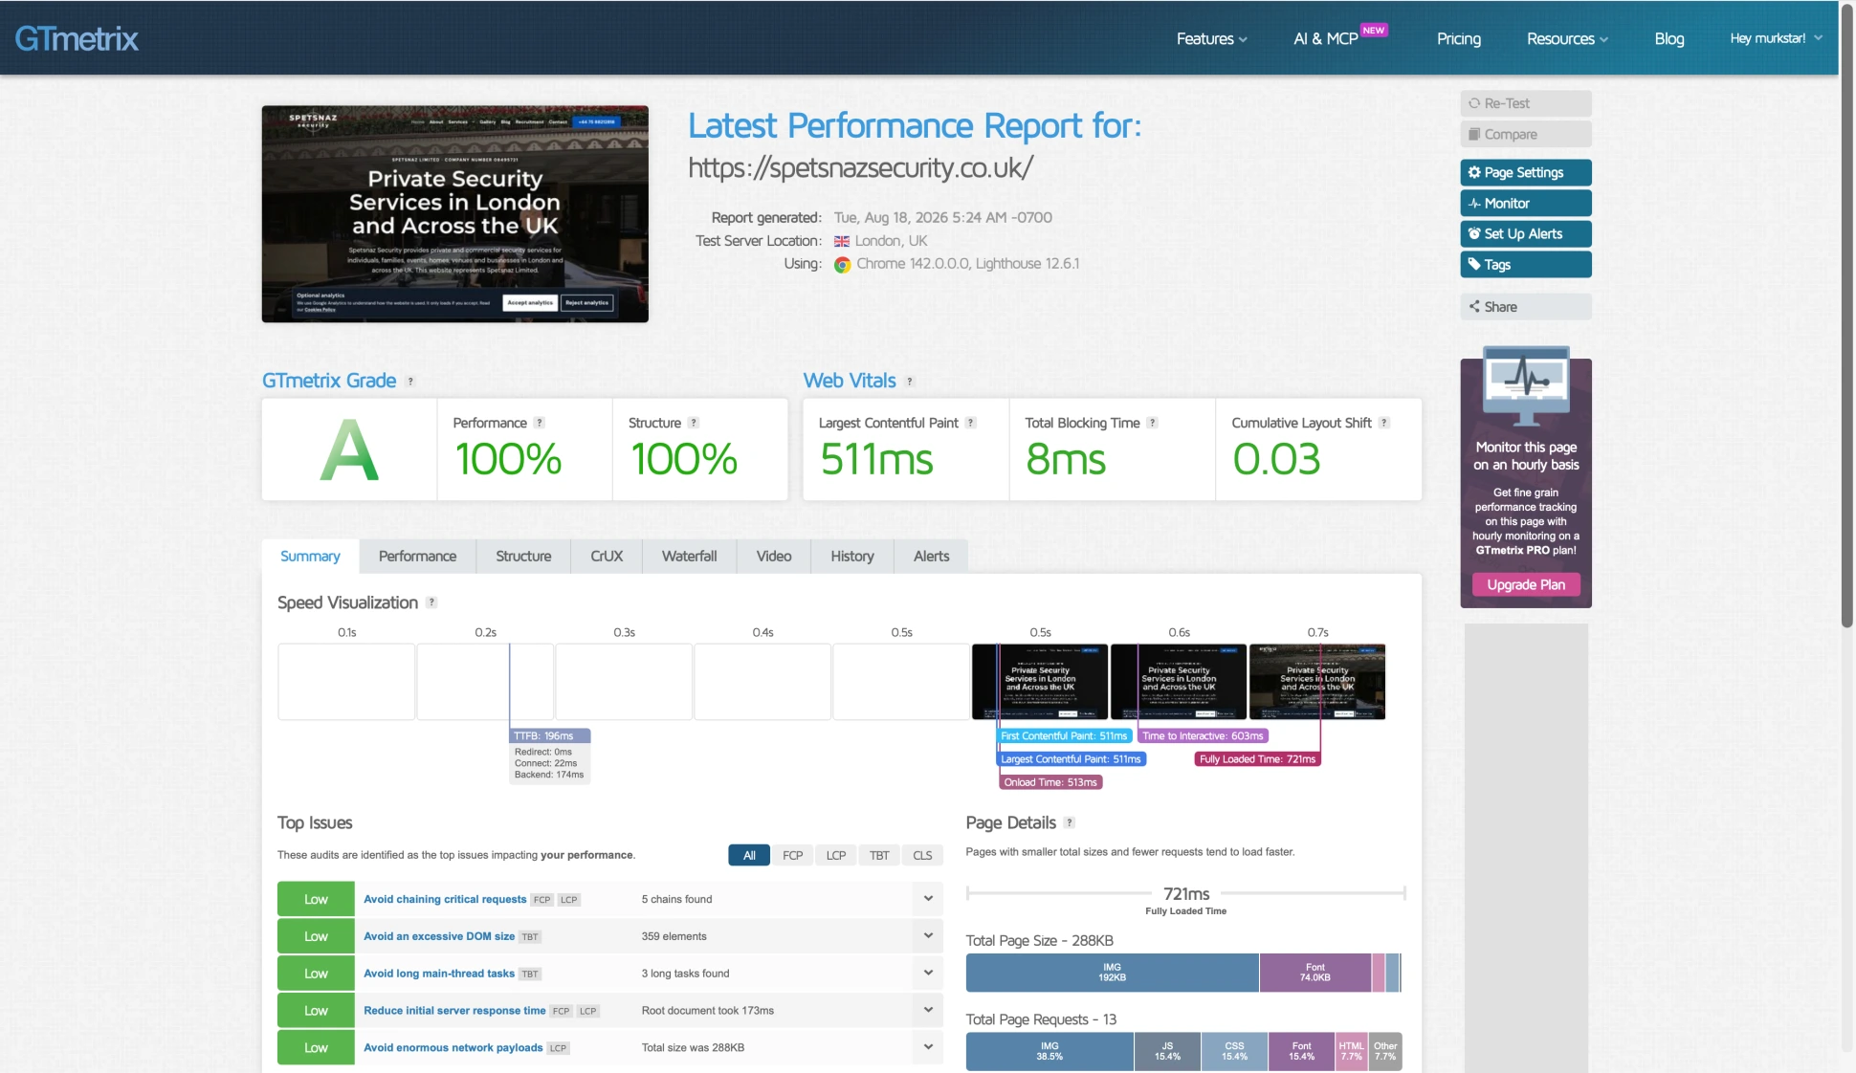
Task: Click the UK flag icon
Action: pos(842,242)
